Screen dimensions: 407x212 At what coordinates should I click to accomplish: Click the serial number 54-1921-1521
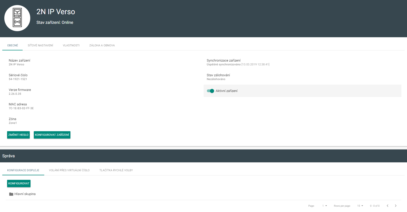(x=18, y=79)
